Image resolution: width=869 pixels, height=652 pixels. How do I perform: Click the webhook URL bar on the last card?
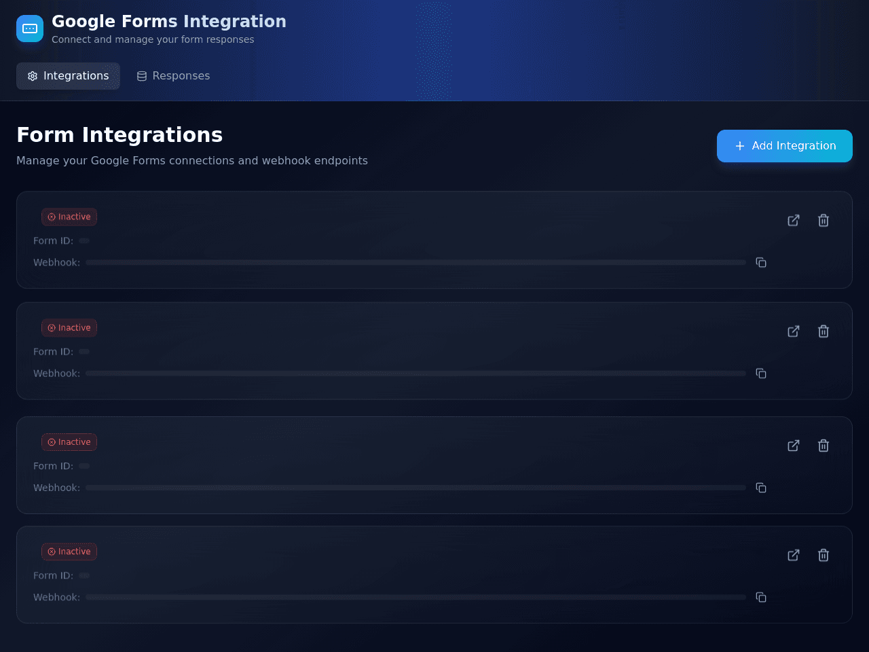[x=415, y=597]
